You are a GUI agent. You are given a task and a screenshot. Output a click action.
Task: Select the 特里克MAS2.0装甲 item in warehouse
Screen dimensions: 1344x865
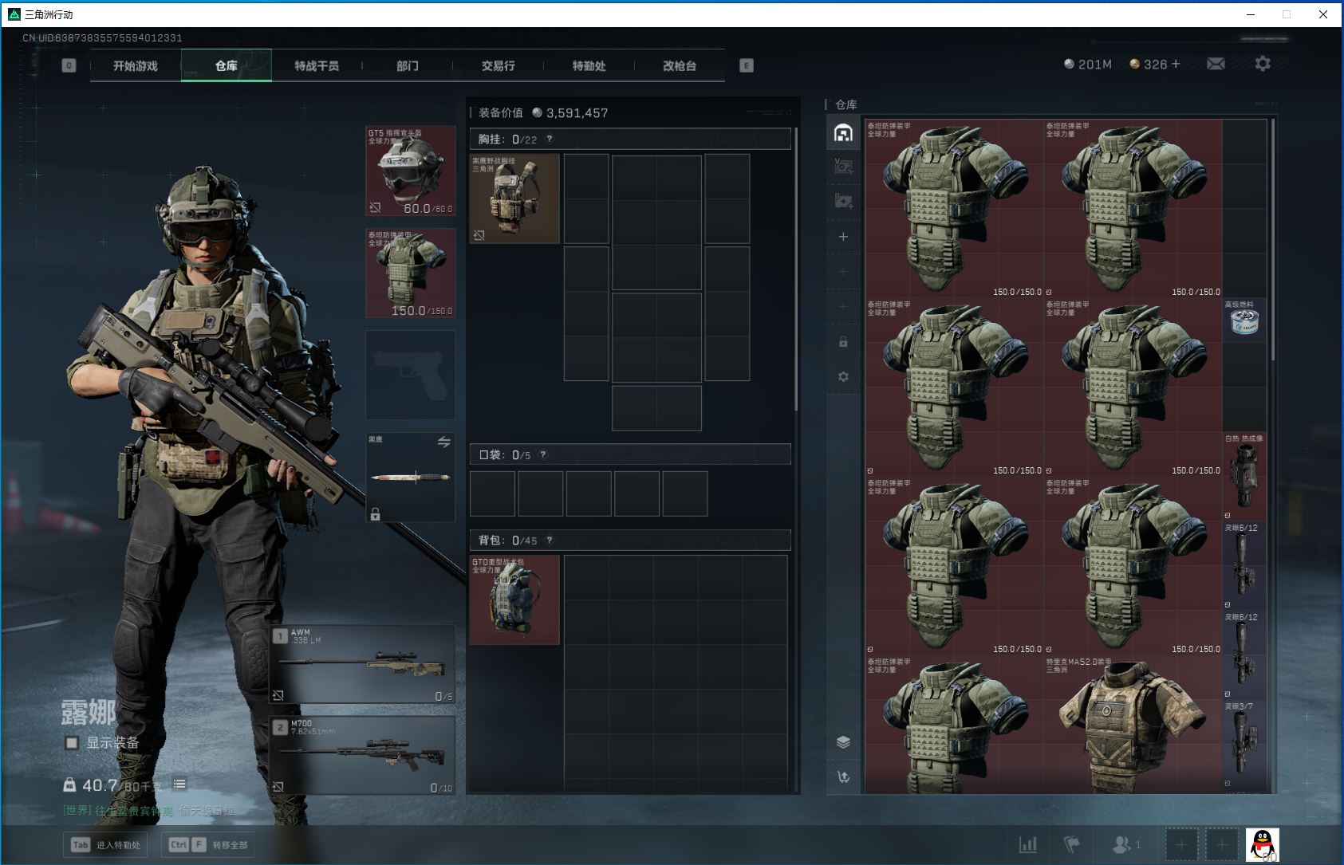(1133, 724)
